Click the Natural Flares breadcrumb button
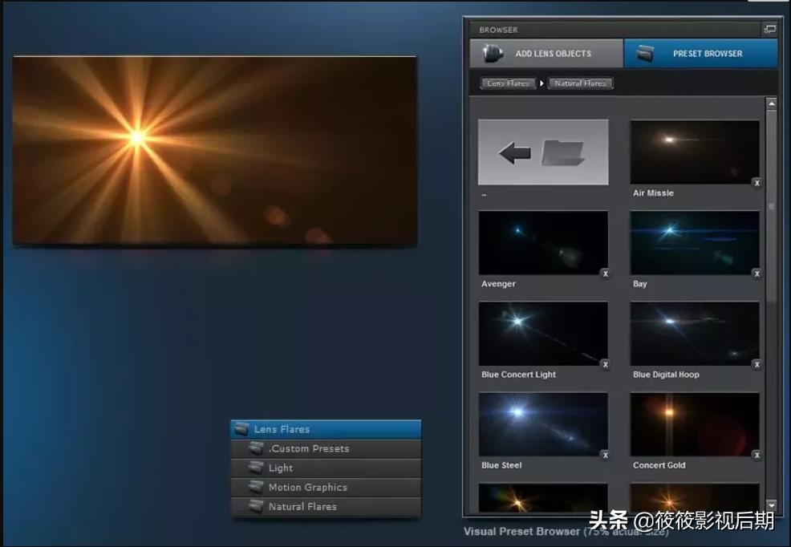The image size is (791, 547). (580, 83)
